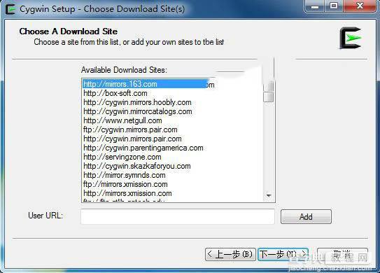Click the 取消 cancel button
380x273 pixels.
click(342, 254)
